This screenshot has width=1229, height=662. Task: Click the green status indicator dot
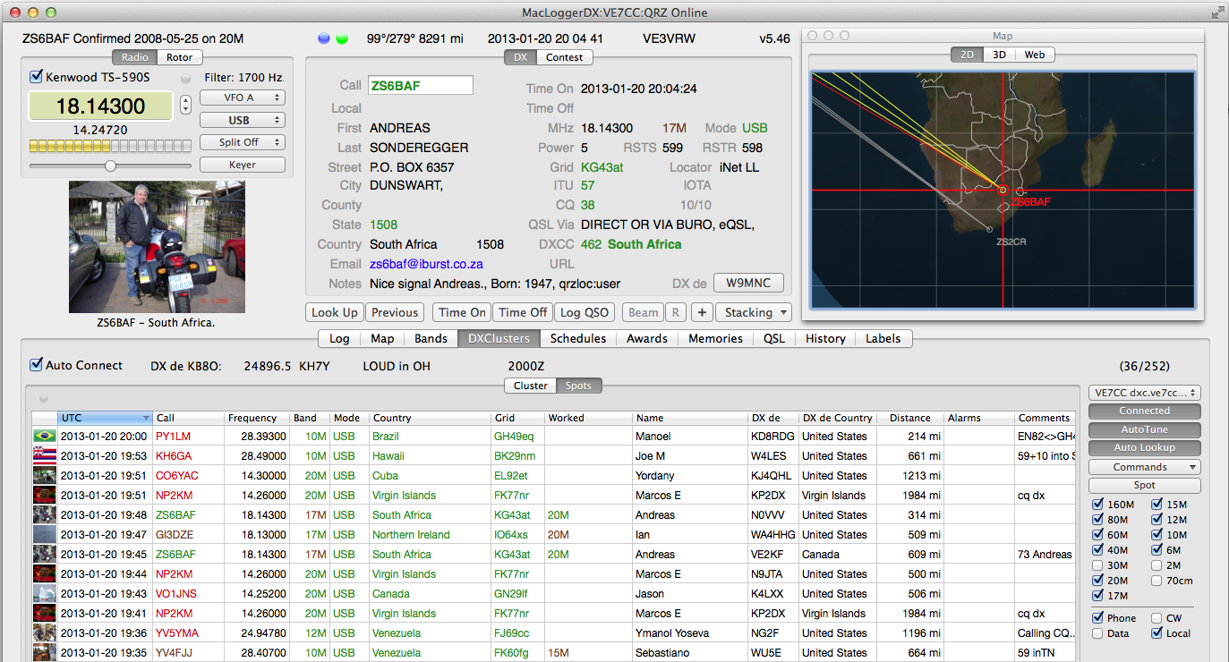(x=341, y=38)
